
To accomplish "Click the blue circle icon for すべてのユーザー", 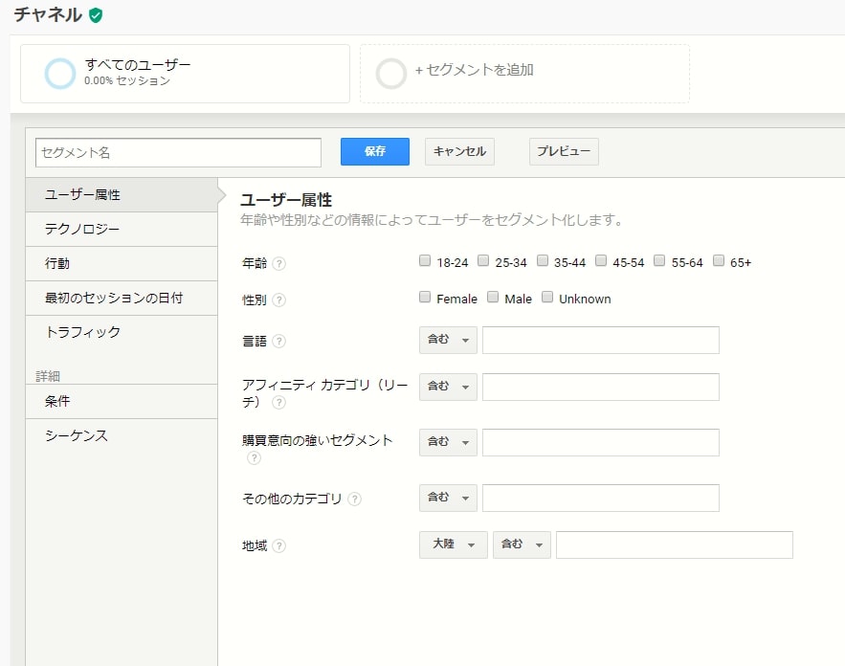I will tap(60, 74).
